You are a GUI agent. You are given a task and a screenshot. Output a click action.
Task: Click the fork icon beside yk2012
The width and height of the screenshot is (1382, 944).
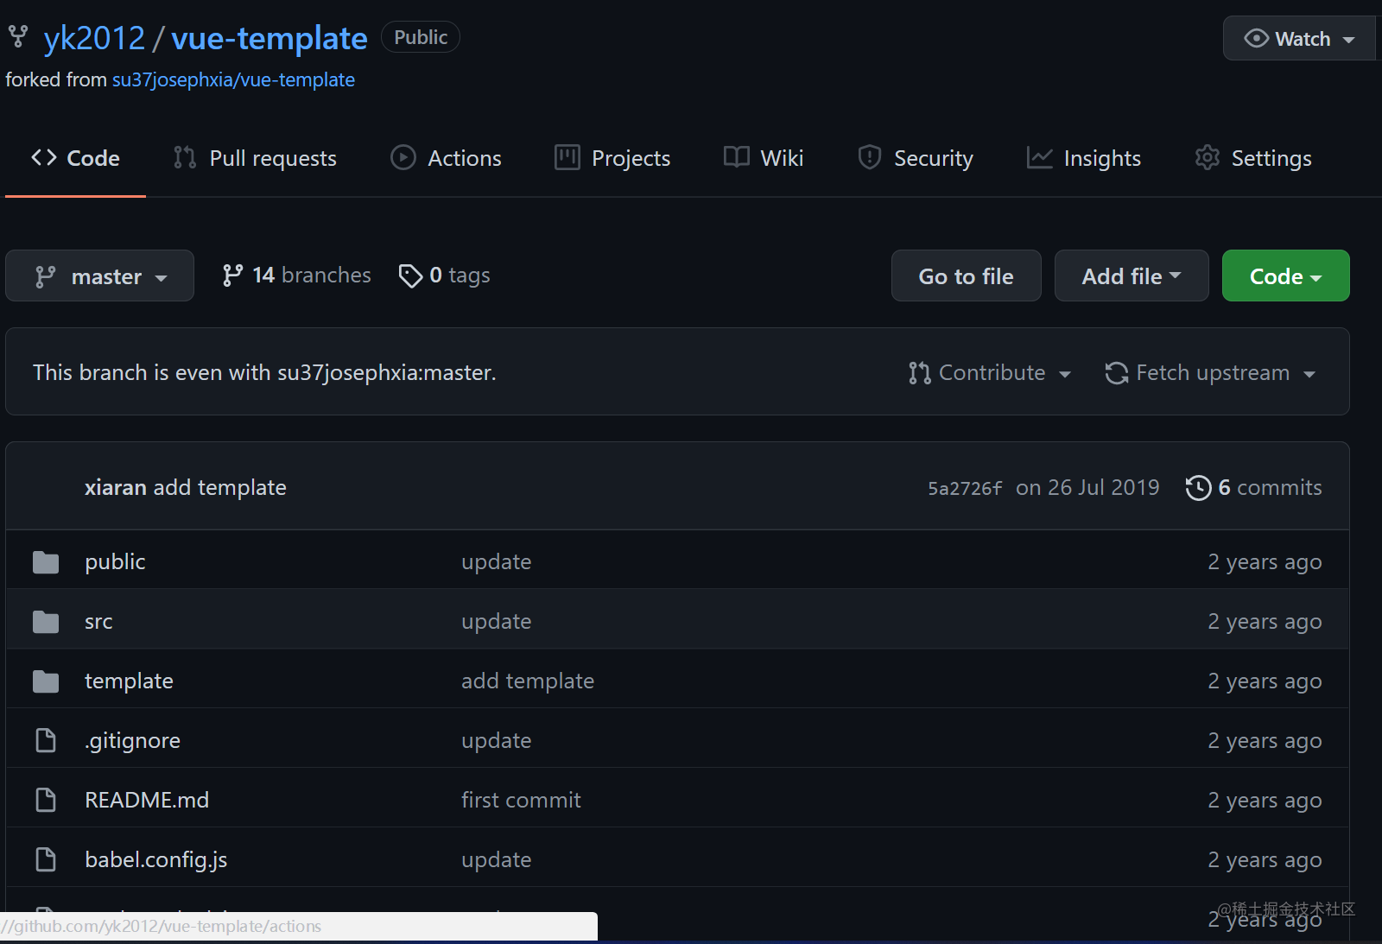[x=18, y=36]
